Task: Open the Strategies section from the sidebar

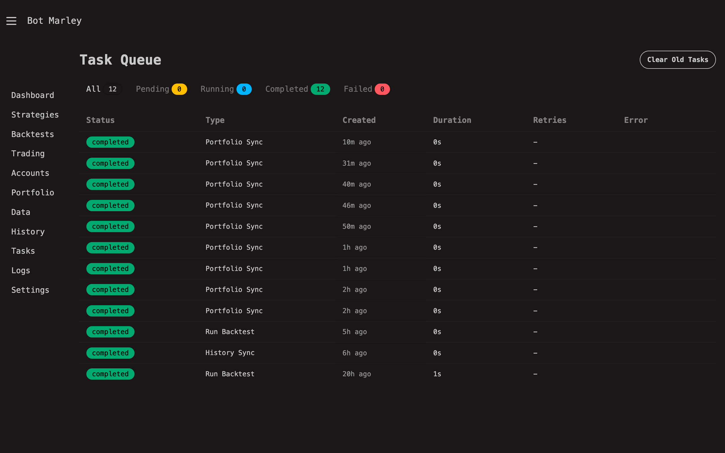Action: (35, 115)
